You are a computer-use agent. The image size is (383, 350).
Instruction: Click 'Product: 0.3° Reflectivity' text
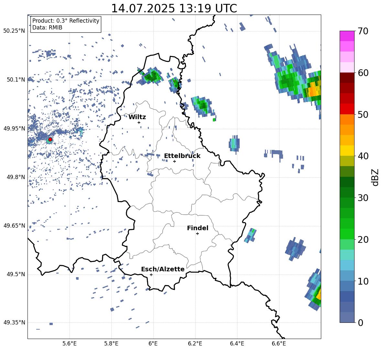[66, 20]
